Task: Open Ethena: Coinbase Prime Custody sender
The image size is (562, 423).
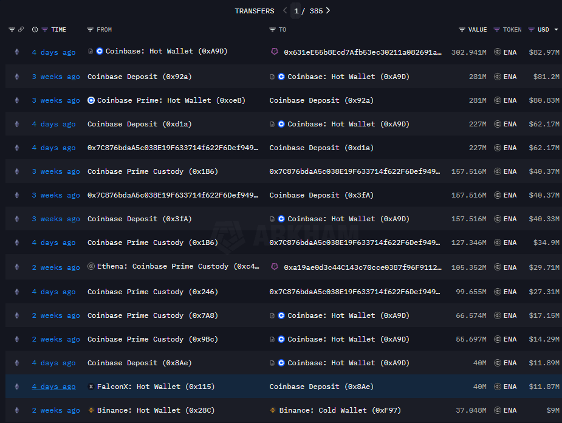Action: [x=178, y=266]
